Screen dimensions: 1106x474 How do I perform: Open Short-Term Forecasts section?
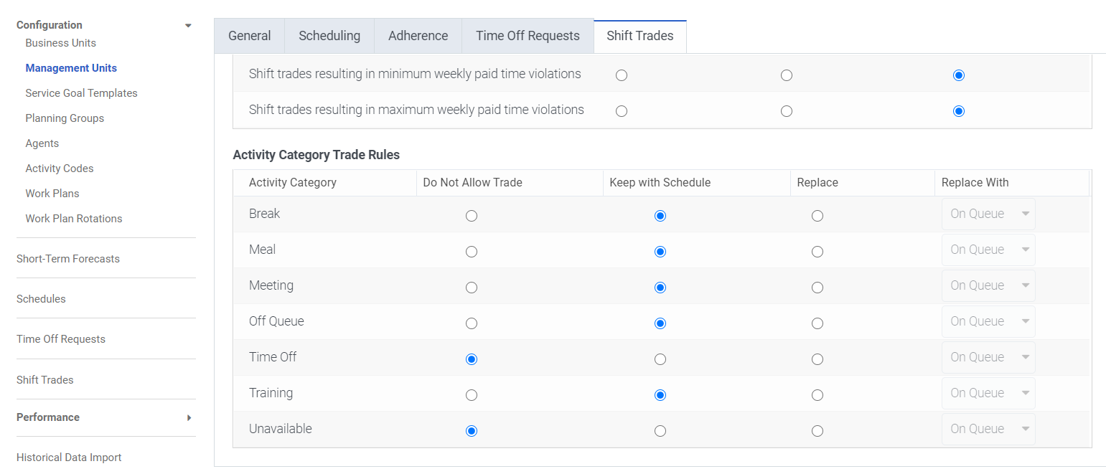[x=68, y=259]
